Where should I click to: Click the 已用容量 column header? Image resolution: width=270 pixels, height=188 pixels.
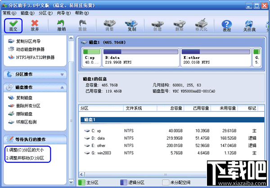tap(198, 108)
